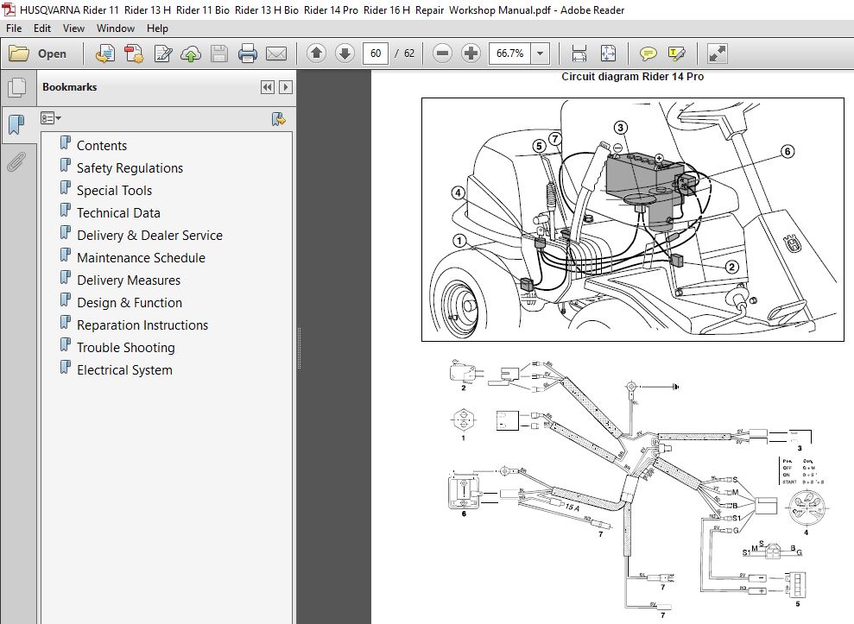Click the fit one full page icon
854x624 pixels.
[608, 54]
